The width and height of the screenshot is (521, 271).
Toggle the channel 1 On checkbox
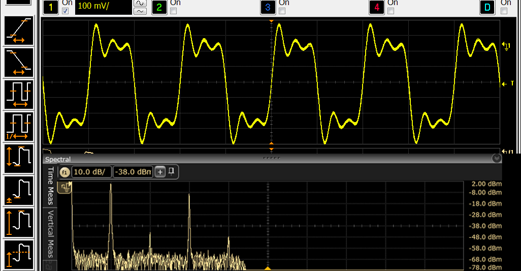(66, 11)
